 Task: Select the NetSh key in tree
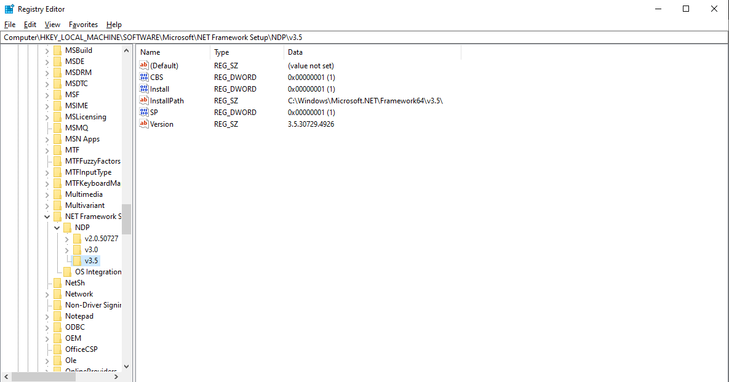[75, 282]
